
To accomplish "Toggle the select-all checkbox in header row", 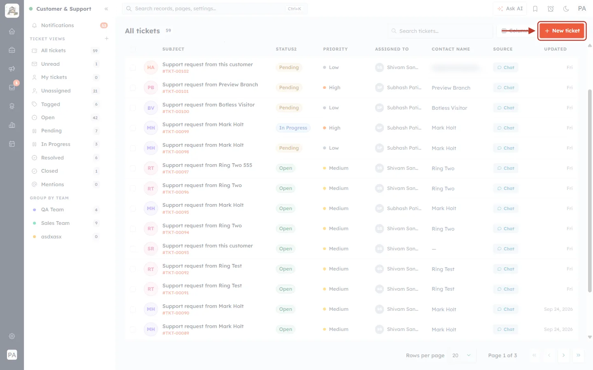I will (x=133, y=49).
